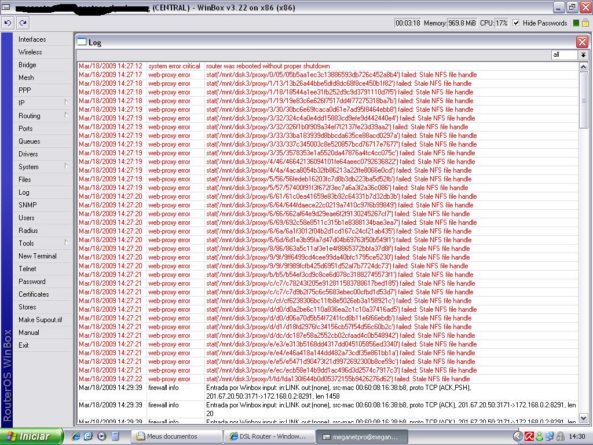Select the 14:27:17 web-proxy error row
This screenshot has height=445, width=593.
tap(328, 75)
